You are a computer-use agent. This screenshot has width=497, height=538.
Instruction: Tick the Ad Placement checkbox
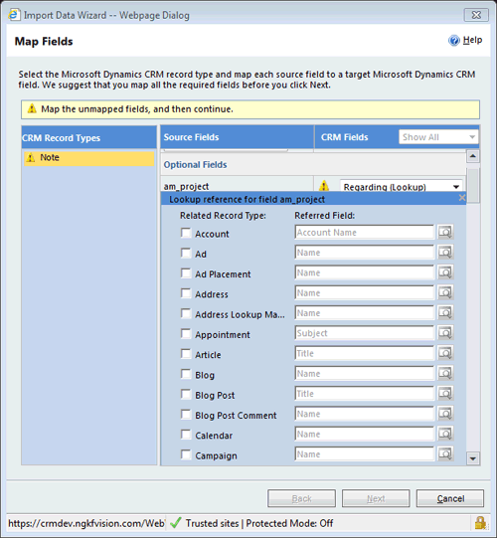coord(186,273)
